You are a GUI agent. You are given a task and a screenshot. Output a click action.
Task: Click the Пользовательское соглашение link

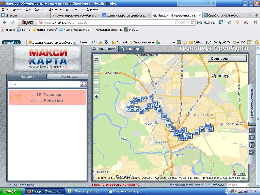click(224, 178)
